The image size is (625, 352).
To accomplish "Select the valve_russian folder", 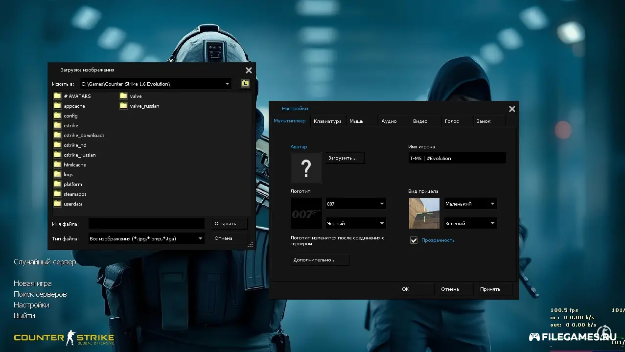I will pos(139,106).
